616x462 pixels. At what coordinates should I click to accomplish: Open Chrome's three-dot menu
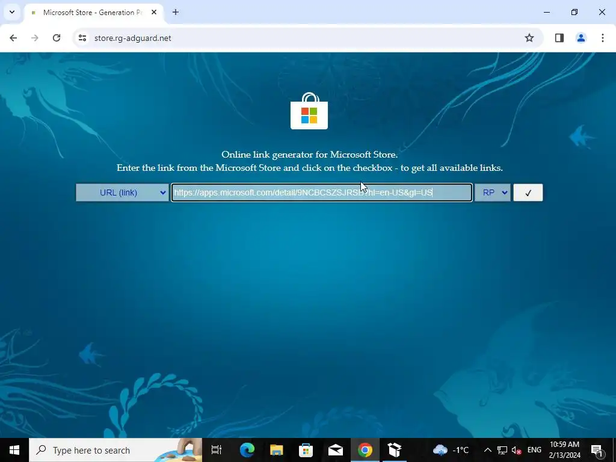click(x=602, y=38)
